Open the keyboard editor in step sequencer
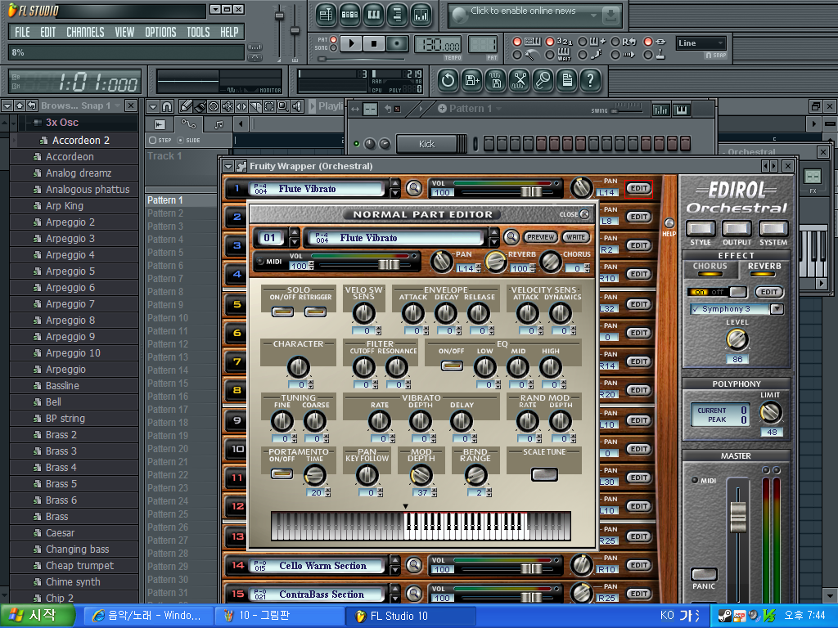The image size is (838, 628). 682,110
